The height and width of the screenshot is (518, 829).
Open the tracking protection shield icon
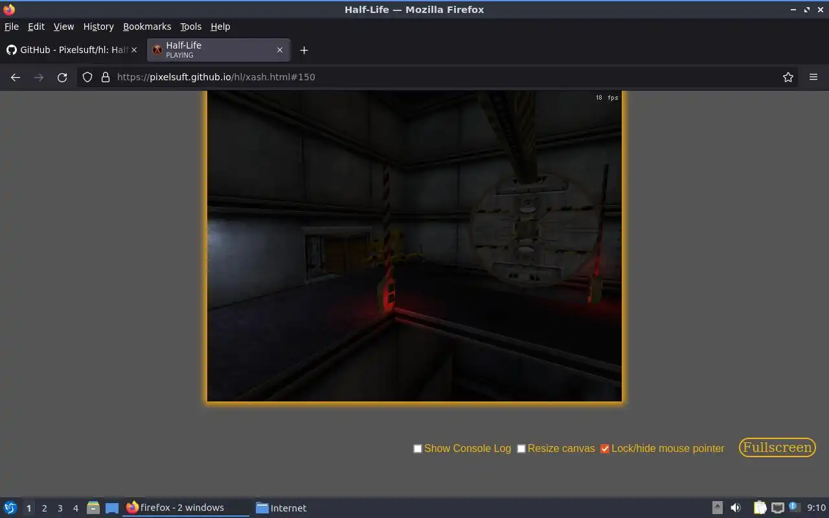click(87, 77)
